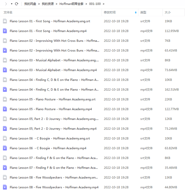Click mp4 icon of Lesson 04 Finding C, D & E
Screen dimensions: 185x190
point(5,89)
